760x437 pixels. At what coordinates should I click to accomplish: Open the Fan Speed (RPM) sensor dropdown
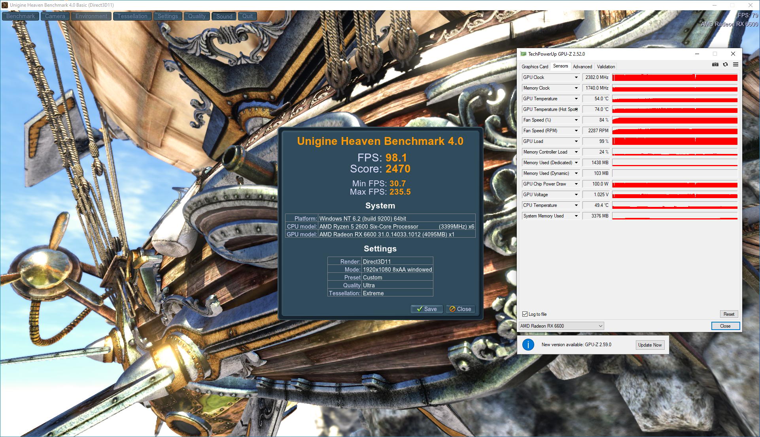click(576, 131)
